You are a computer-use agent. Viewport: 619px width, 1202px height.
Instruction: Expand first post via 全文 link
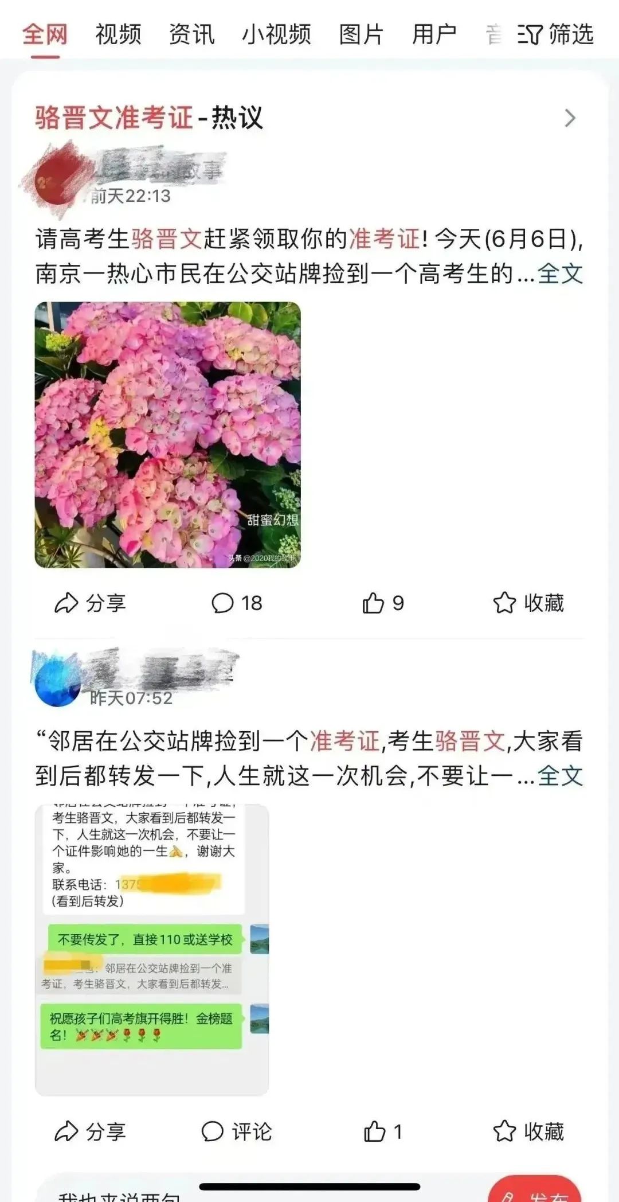560,274
